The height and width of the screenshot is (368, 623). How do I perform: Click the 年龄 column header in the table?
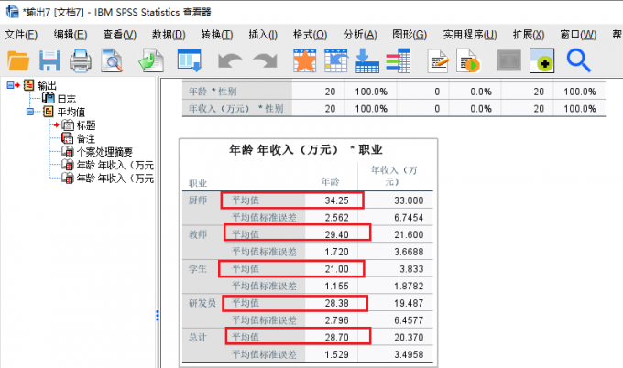point(330,182)
